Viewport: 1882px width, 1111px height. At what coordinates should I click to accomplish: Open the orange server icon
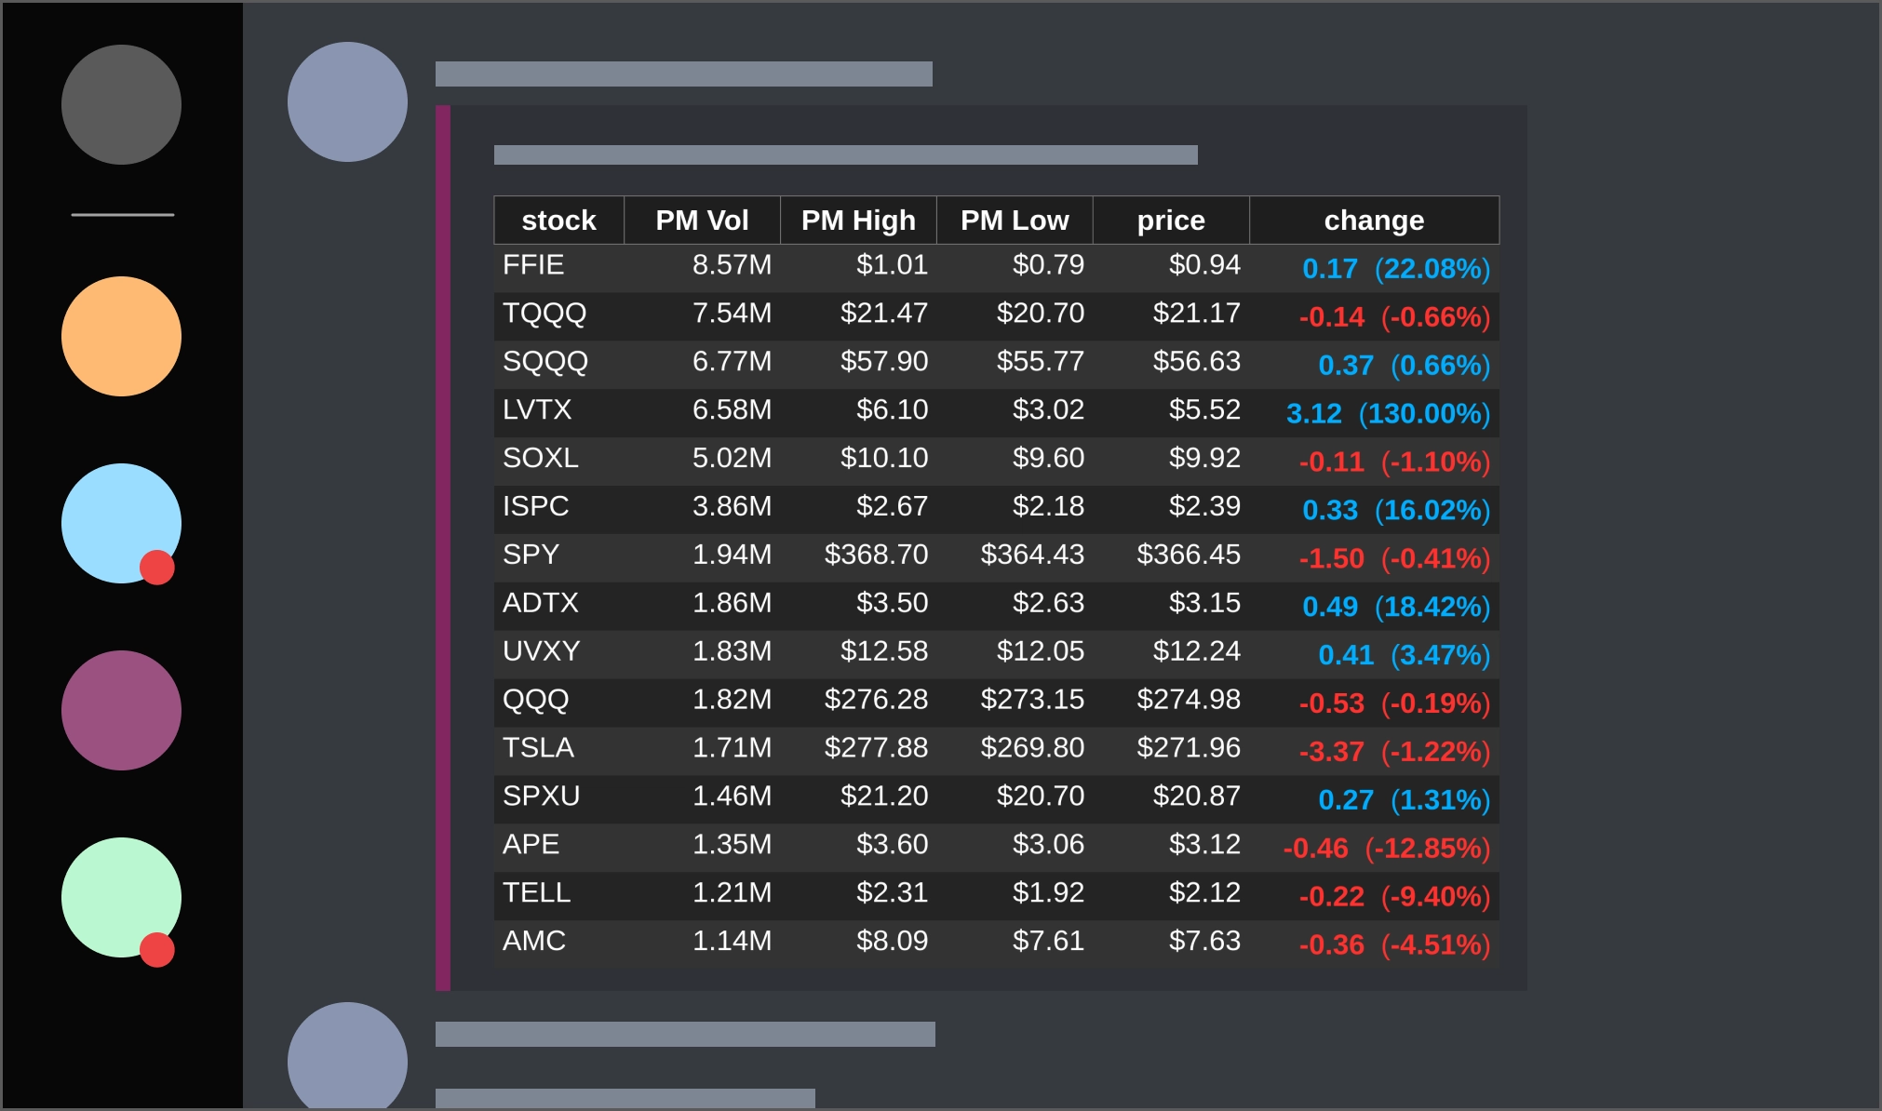click(121, 336)
